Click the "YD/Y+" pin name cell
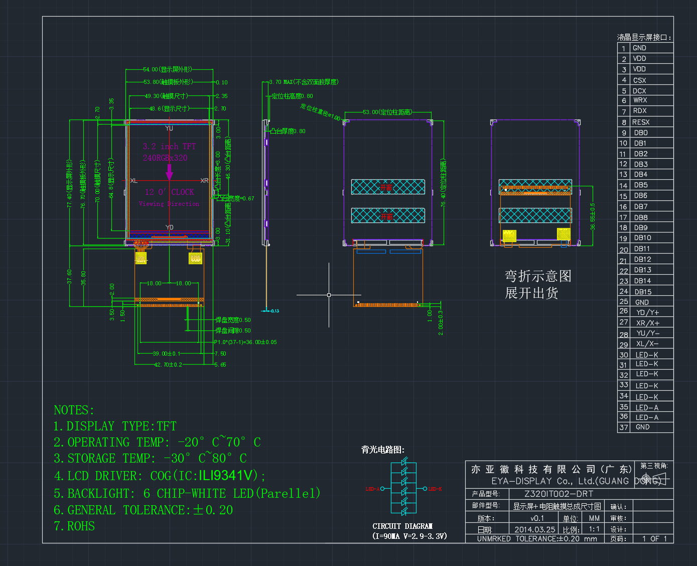The width and height of the screenshot is (697, 566). pyautogui.click(x=648, y=312)
